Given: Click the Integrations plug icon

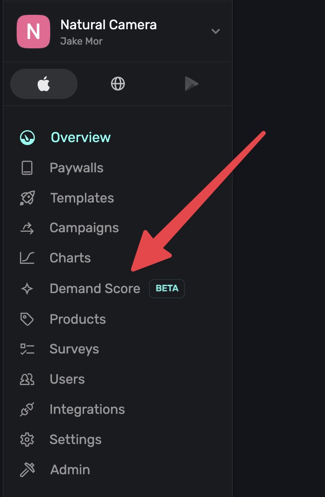Looking at the screenshot, I should [x=27, y=409].
